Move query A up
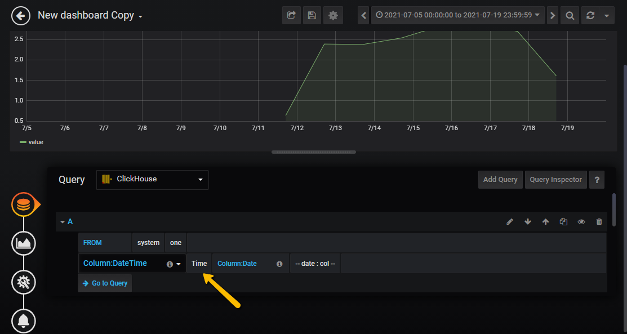 (545, 221)
